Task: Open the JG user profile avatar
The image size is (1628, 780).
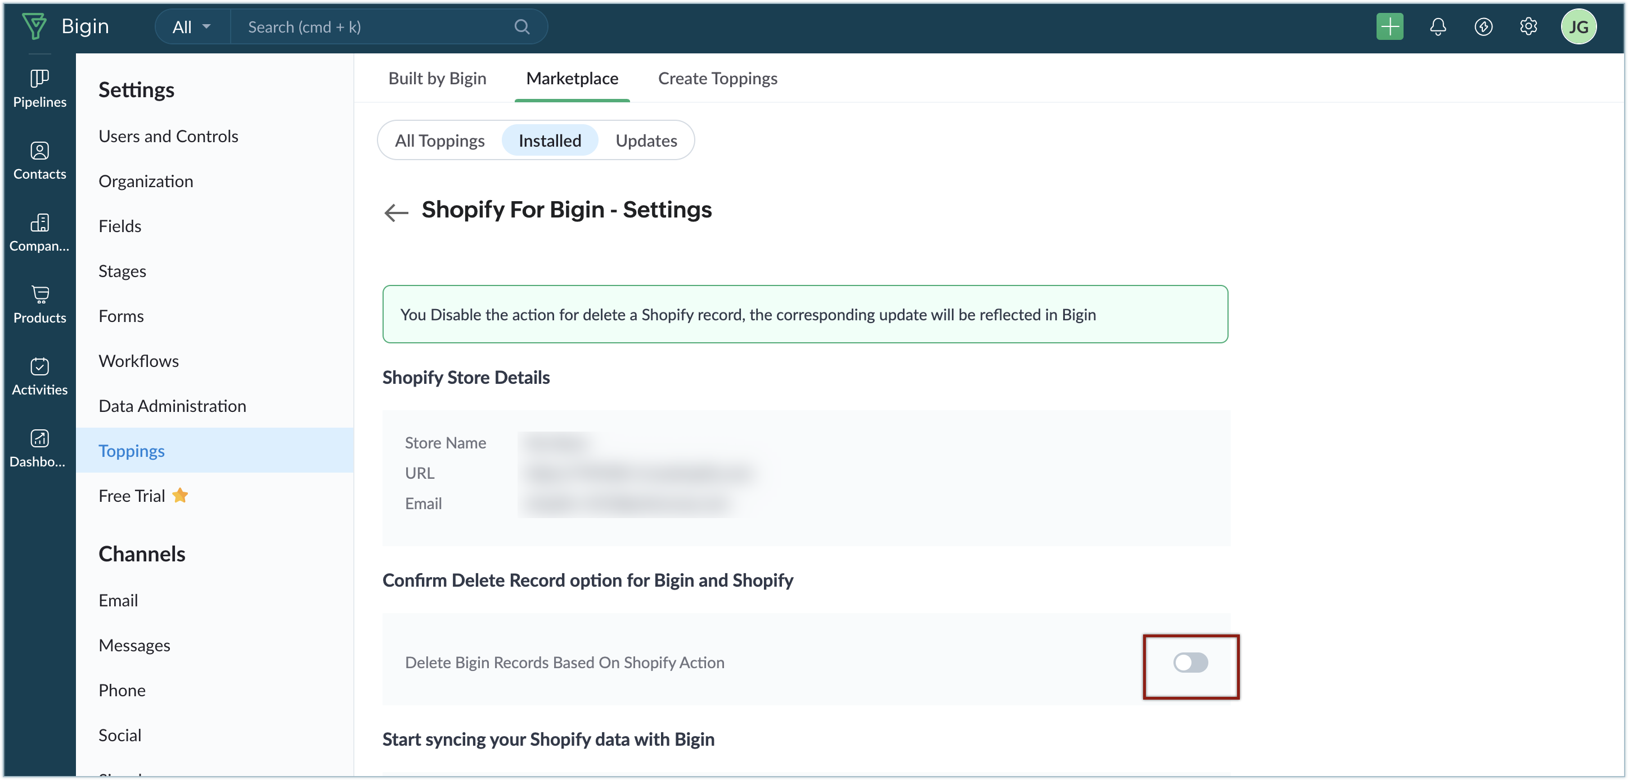Action: [1578, 26]
